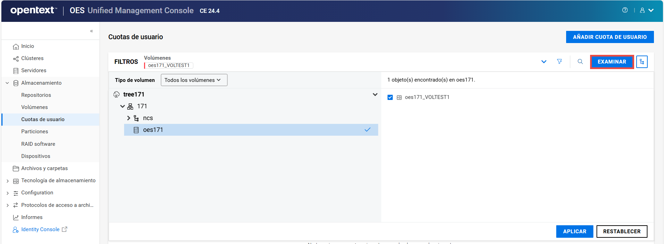664x244 pixels.
Task: Click the RESTABLECER button
Action: click(621, 232)
